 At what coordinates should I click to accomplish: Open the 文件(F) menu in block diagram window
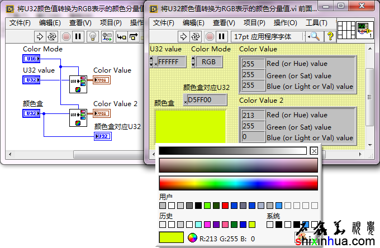point(20,23)
